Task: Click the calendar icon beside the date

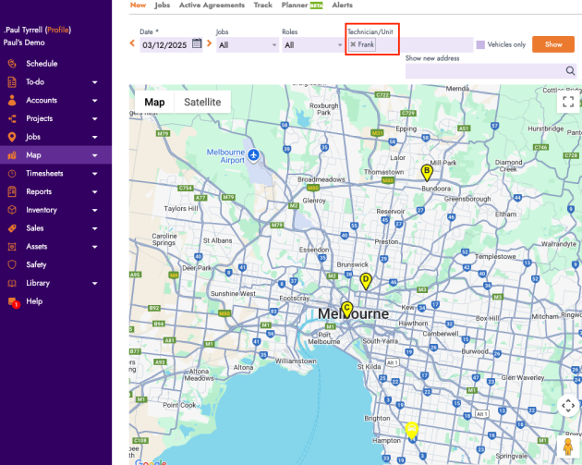Action: pos(197,44)
